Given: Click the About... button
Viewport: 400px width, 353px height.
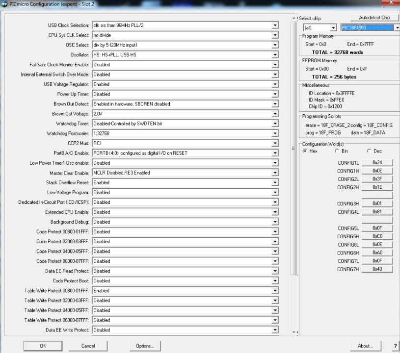Looking at the screenshot, I should [365, 346].
